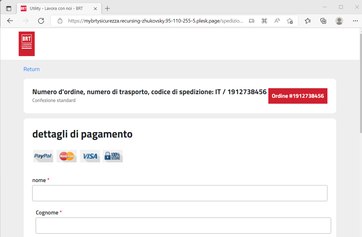Click the Numero d'ordine shipment heading text
The image size is (362, 237).
point(149,92)
